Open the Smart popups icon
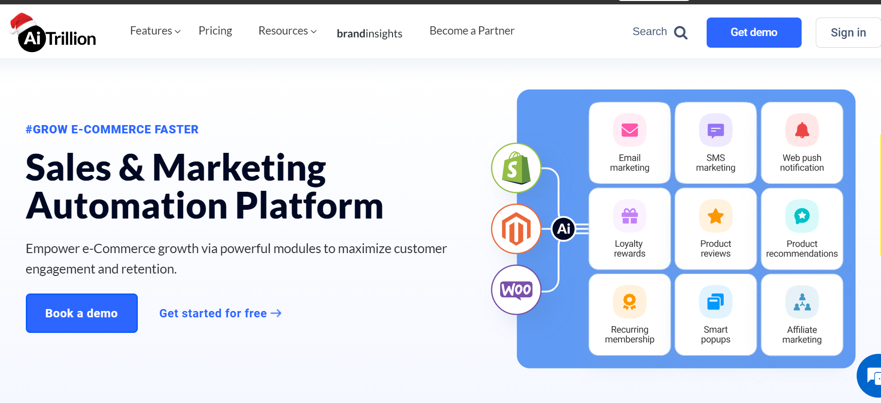 (715, 302)
